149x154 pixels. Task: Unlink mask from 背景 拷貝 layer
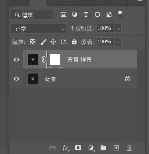pyautogui.click(x=44, y=59)
